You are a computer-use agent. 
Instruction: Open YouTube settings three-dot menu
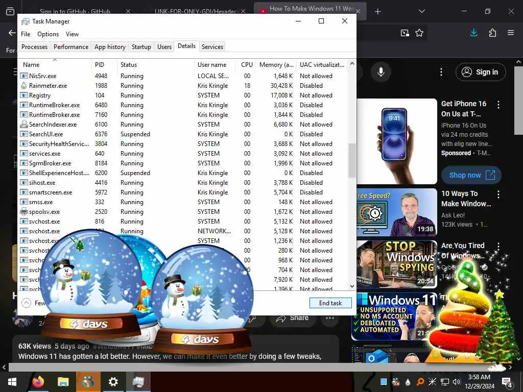click(441, 72)
